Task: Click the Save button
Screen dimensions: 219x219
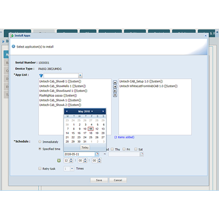Action: 99,180
